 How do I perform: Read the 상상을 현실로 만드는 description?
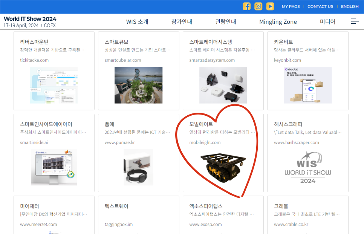tap(138, 50)
